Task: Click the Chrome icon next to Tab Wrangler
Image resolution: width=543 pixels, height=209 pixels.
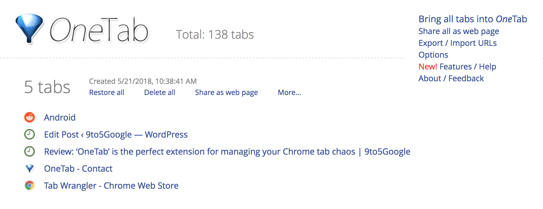Action: coord(29,185)
